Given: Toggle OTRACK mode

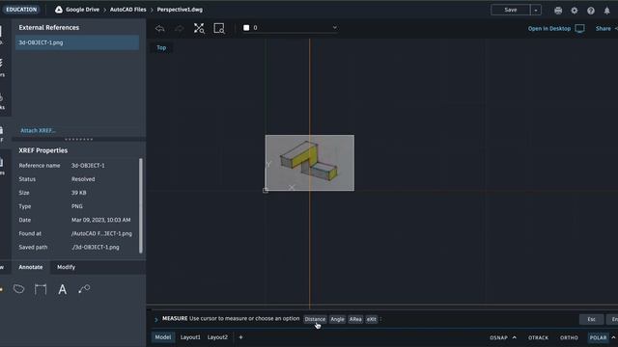Looking at the screenshot, I should [x=538, y=337].
